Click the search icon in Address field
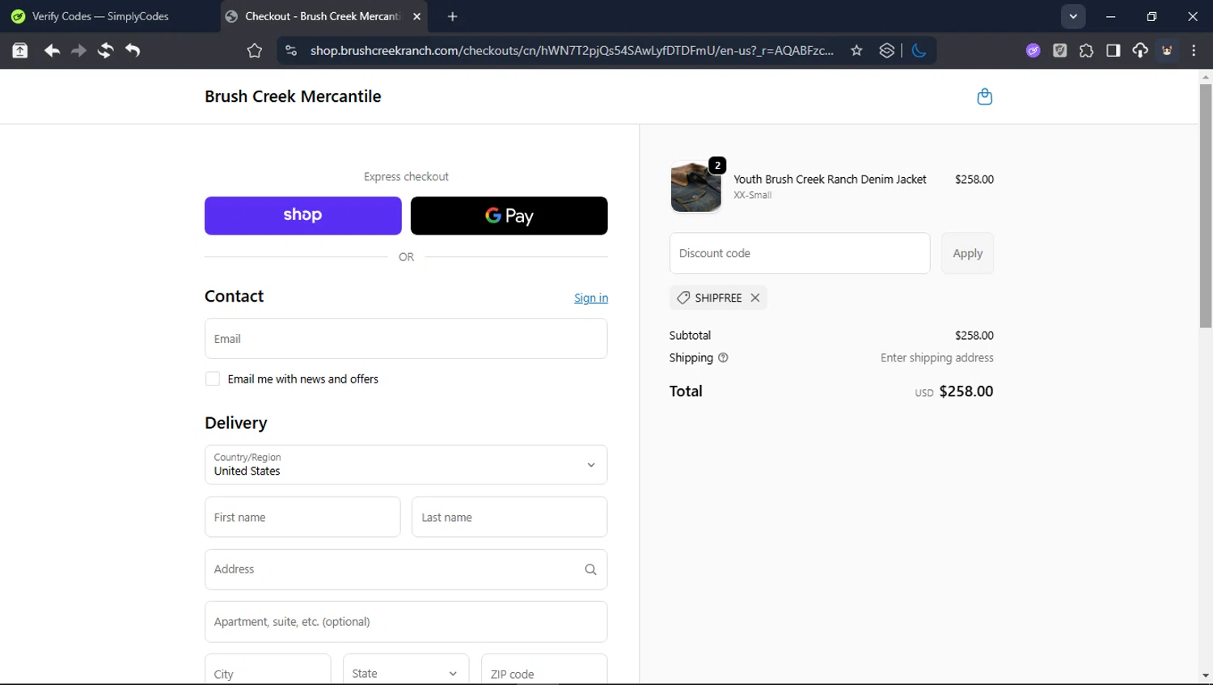This screenshot has width=1213, height=685. point(590,569)
